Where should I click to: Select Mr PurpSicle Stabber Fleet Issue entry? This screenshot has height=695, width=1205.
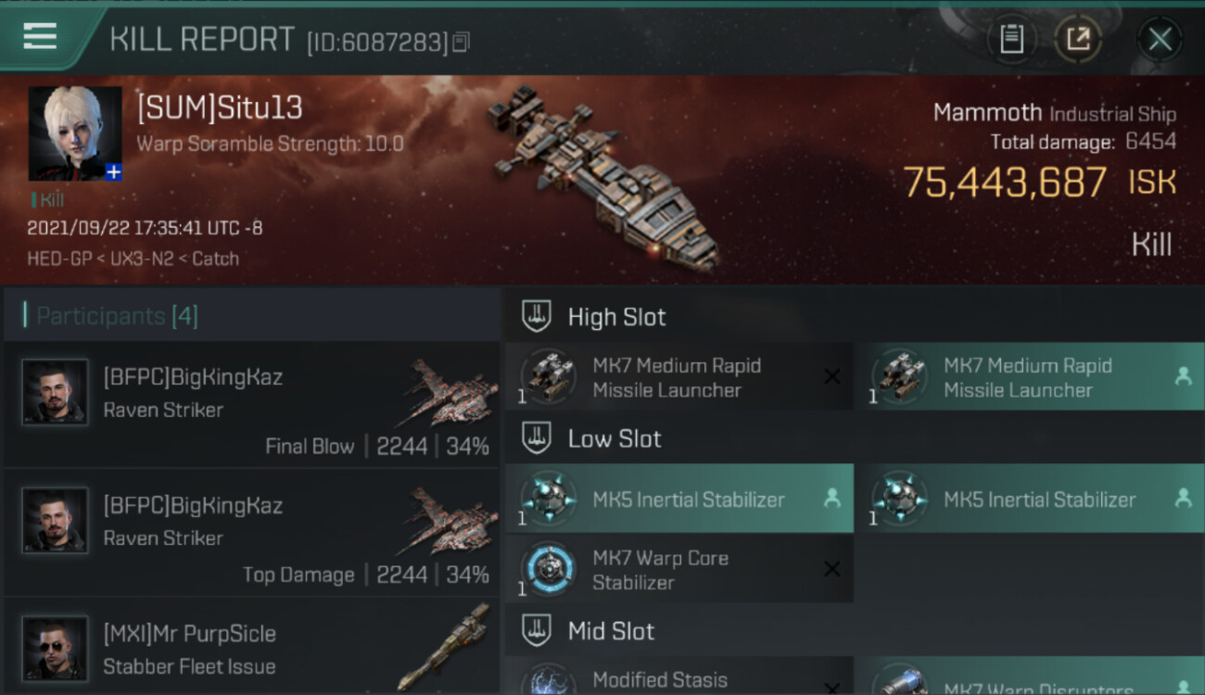pos(252,649)
